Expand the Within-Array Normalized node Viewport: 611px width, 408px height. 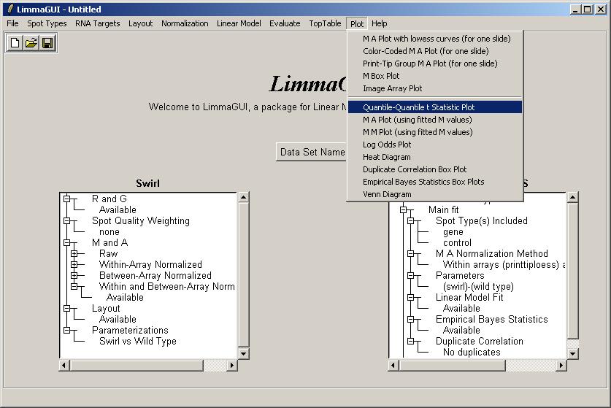tap(74, 264)
